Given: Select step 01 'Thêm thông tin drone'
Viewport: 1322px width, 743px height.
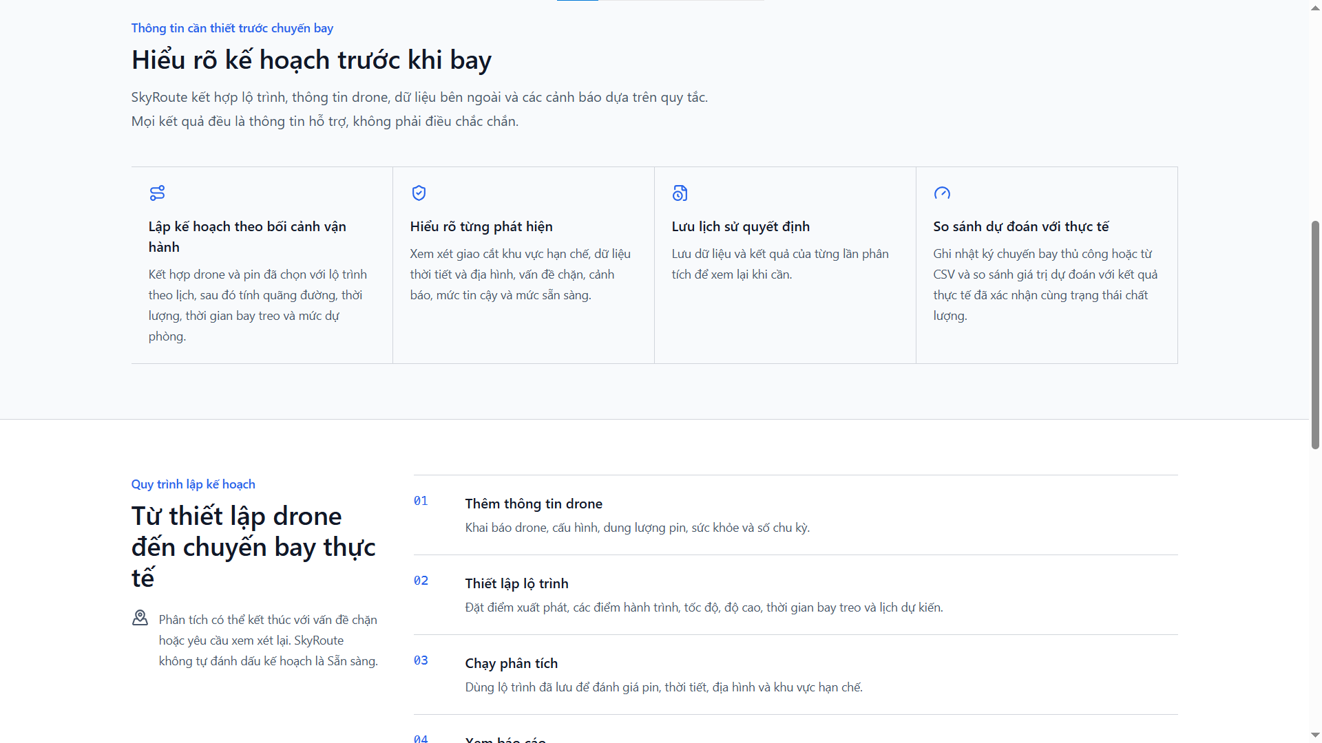Looking at the screenshot, I should [x=795, y=515].
